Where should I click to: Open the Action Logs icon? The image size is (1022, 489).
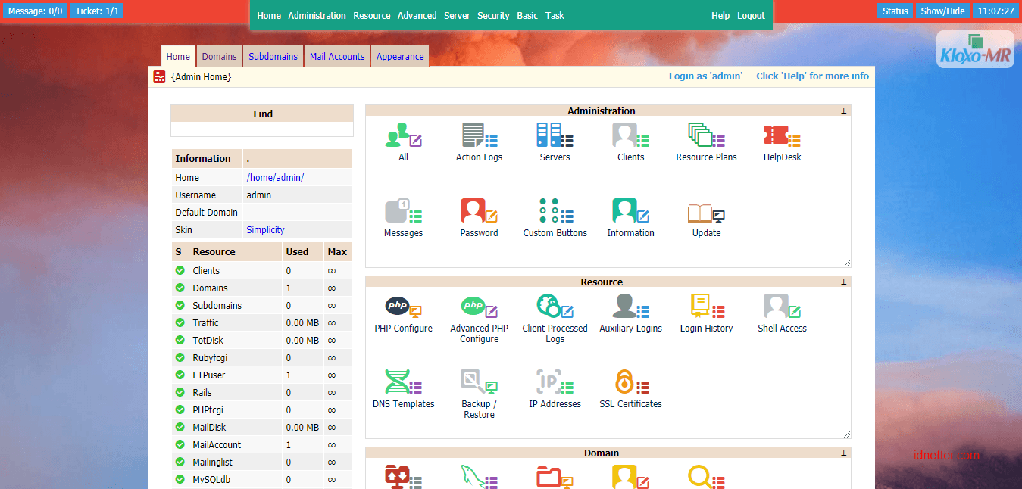coord(479,136)
